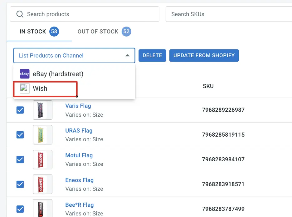The width and height of the screenshot is (292, 217).
Task: Click UPDATE FROM SHOPIFY button
Action: pos(204,55)
